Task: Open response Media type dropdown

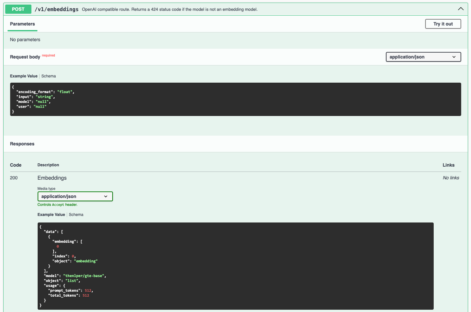Action: pos(75,196)
